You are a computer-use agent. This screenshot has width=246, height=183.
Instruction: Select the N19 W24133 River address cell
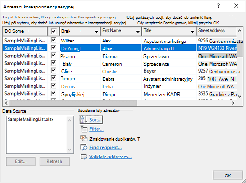pyautogui.click(x=217, y=48)
